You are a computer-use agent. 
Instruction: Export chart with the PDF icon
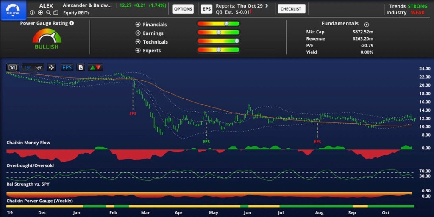click(x=81, y=67)
